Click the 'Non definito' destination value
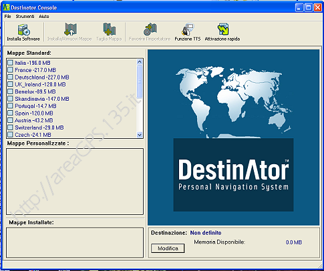This screenshot has width=324, height=271. [206, 233]
